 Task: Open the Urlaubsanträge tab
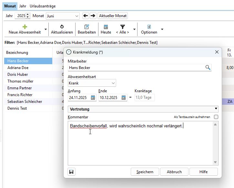click(x=43, y=6)
